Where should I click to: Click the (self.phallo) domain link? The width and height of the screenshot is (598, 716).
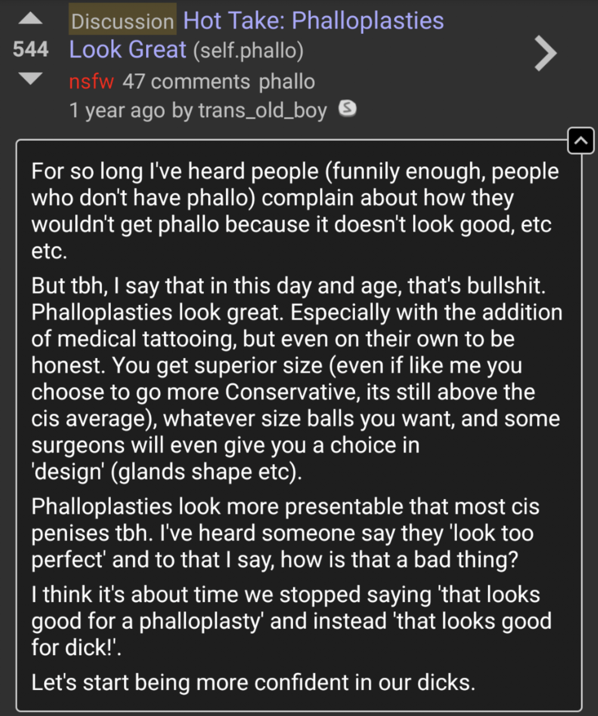tap(248, 50)
